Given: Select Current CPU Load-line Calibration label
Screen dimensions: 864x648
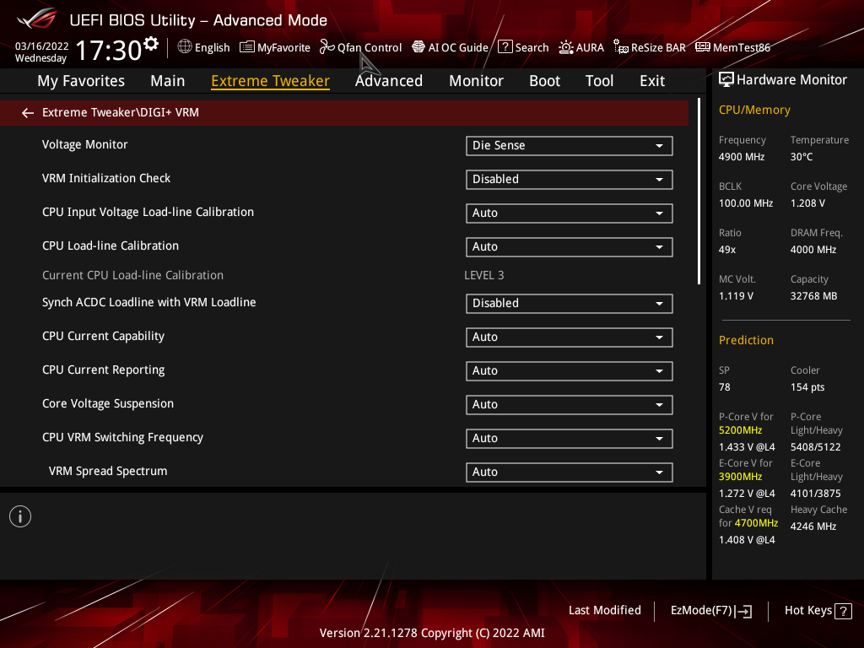Looking at the screenshot, I should [x=132, y=275].
